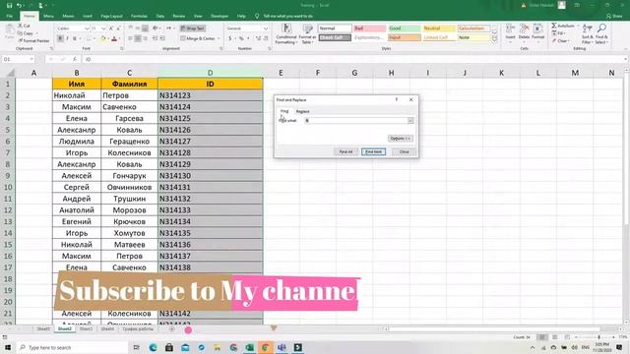Viewport: 630px width, 354px height.
Task: Open the Formulas tab
Action: point(139,16)
